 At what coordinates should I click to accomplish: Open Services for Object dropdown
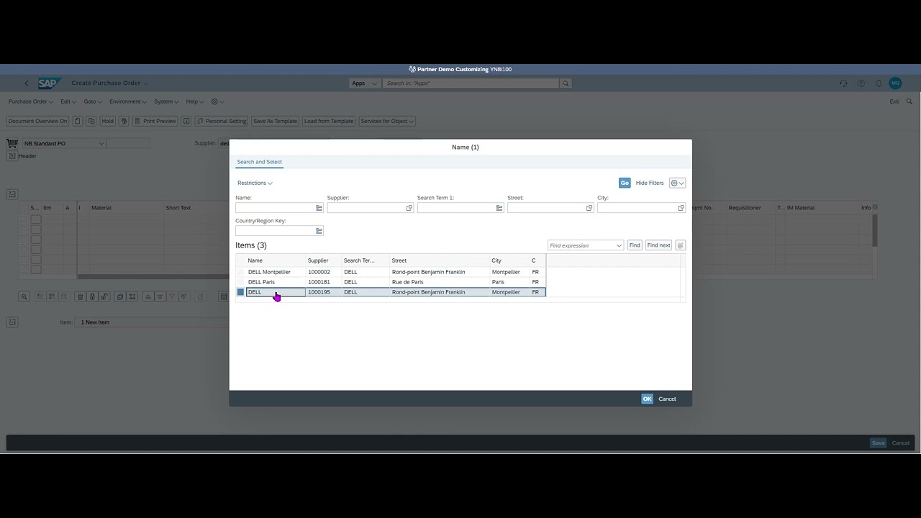click(x=387, y=121)
